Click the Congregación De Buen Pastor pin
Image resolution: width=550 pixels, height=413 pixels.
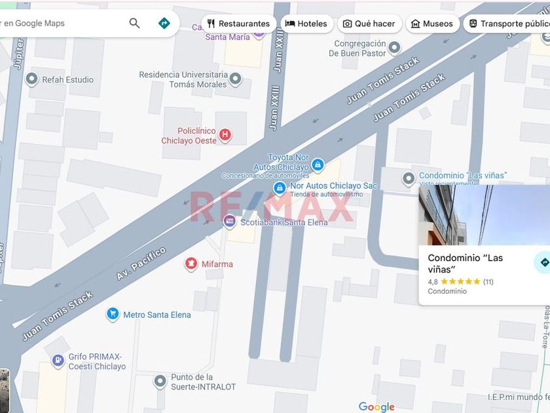(395, 48)
